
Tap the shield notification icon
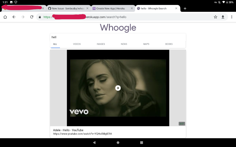point(16,2)
